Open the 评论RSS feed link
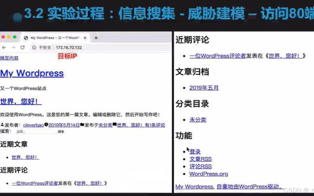Image resolution: width=314 pixels, height=196 pixels. click(201, 167)
